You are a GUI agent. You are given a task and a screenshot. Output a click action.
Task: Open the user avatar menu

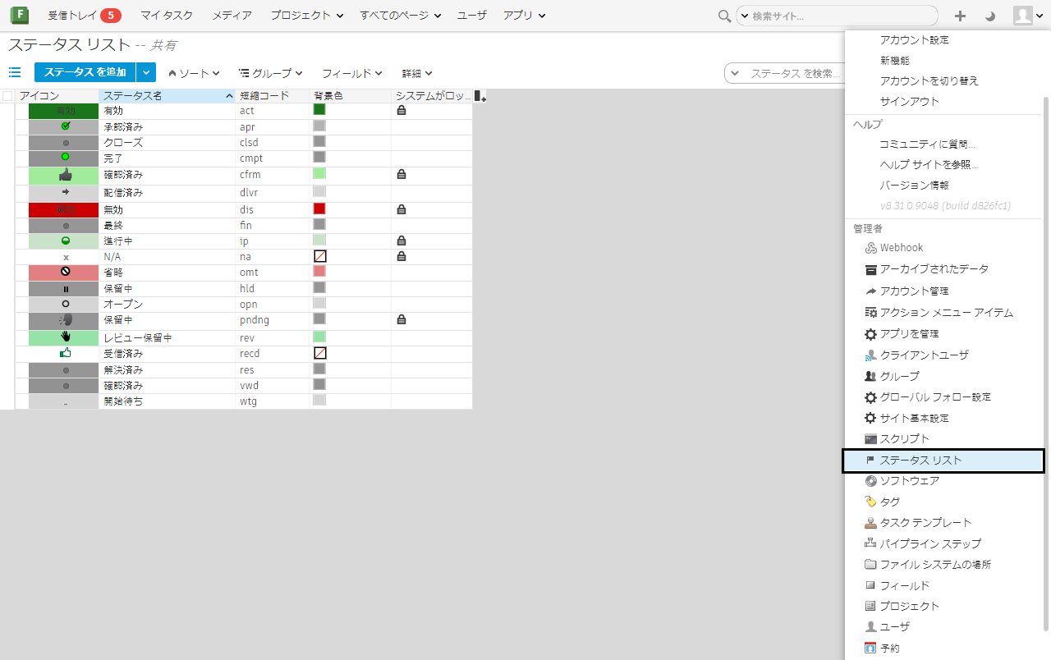(x=1027, y=16)
